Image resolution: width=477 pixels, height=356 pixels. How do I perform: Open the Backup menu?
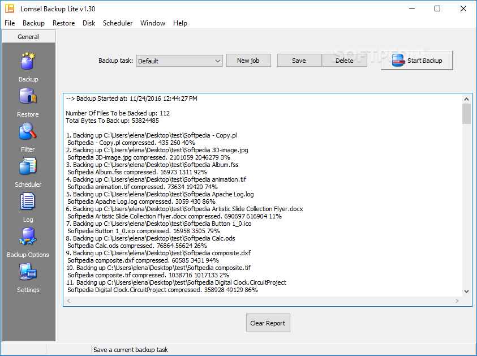pos(33,23)
